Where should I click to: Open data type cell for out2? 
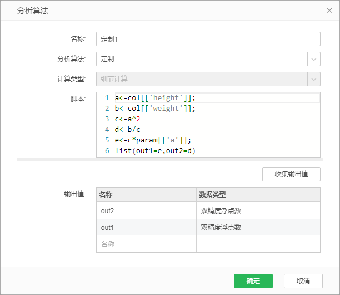pos(246,211)
